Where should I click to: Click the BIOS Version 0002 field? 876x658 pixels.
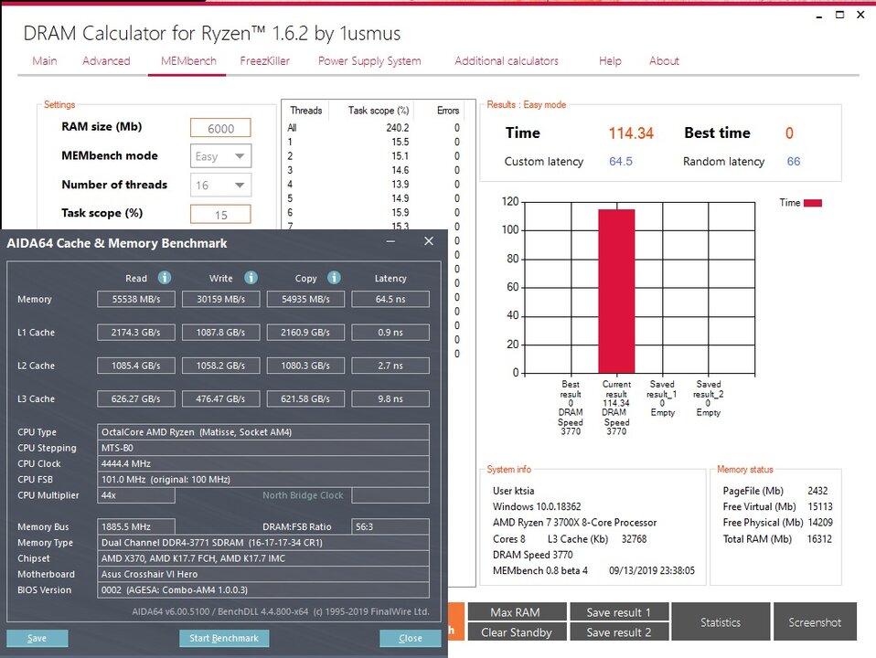[x=263, y=589]
